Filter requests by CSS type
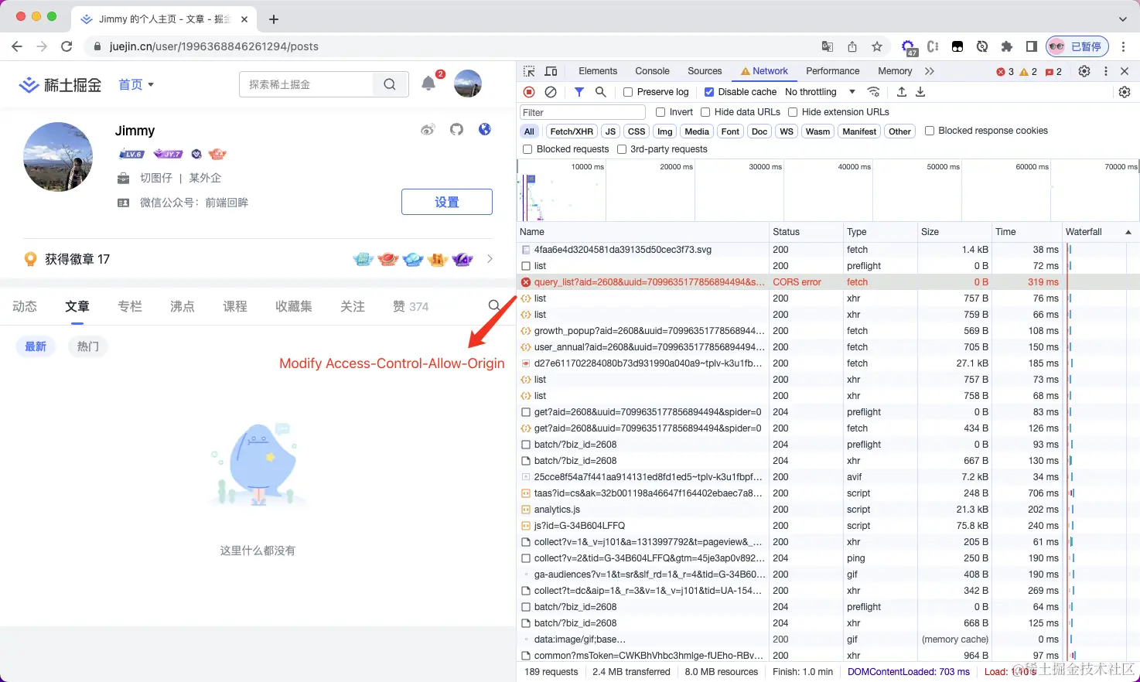 637,131
